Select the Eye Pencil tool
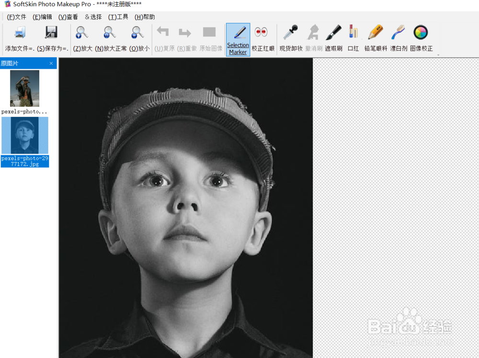The width and height of the screenshot is (479, 358). (x=376, y=33)
